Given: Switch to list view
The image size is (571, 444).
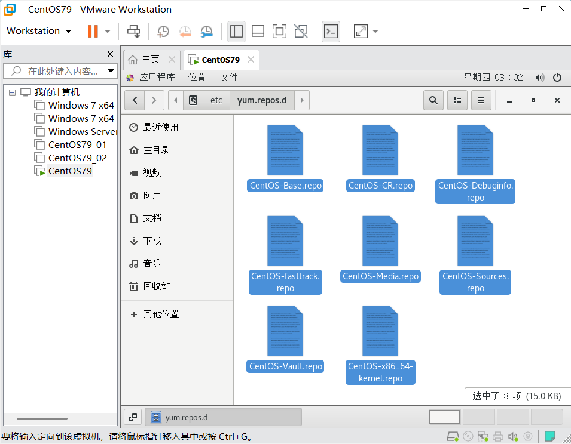Looking at the screenshot, I should (457, 100).
